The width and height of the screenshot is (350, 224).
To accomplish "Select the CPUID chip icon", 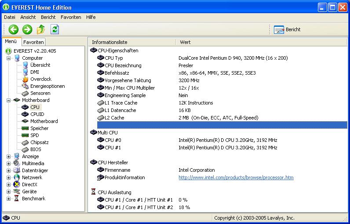I will [x=25, y=114].
